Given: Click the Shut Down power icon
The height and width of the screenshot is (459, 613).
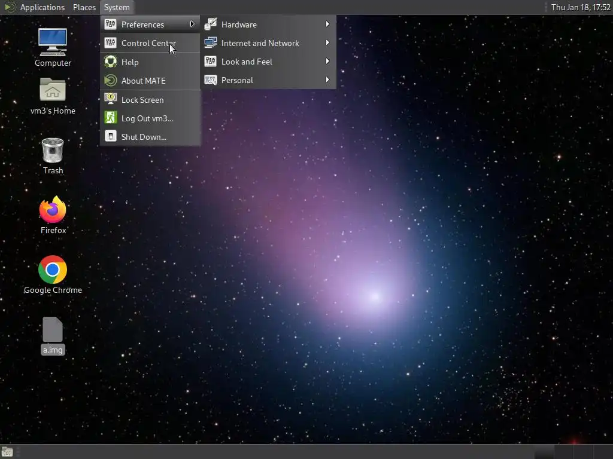Looking at the screenshot, I should pyautogui.click(x=111, y=136).
